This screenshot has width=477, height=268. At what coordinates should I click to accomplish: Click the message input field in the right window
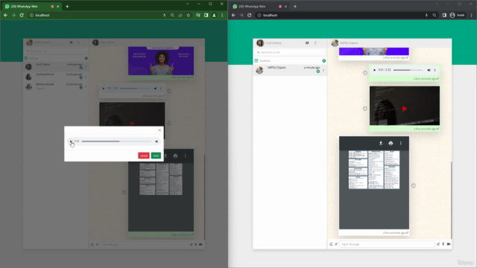click(387, 244)
